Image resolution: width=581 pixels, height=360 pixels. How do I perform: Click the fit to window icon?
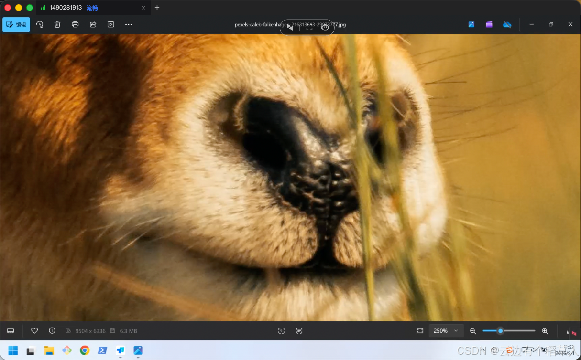[420, 331]
